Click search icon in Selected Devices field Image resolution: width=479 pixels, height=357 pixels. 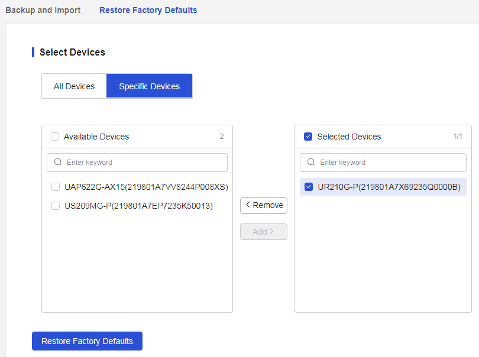point(311,162)
